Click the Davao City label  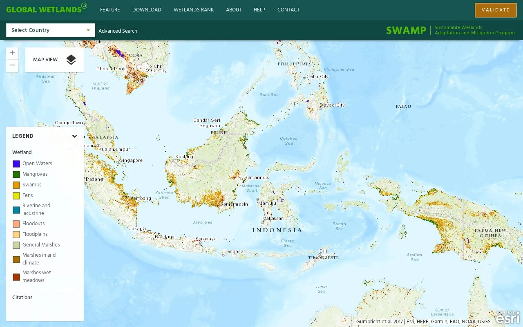click(x=333, y=105)
